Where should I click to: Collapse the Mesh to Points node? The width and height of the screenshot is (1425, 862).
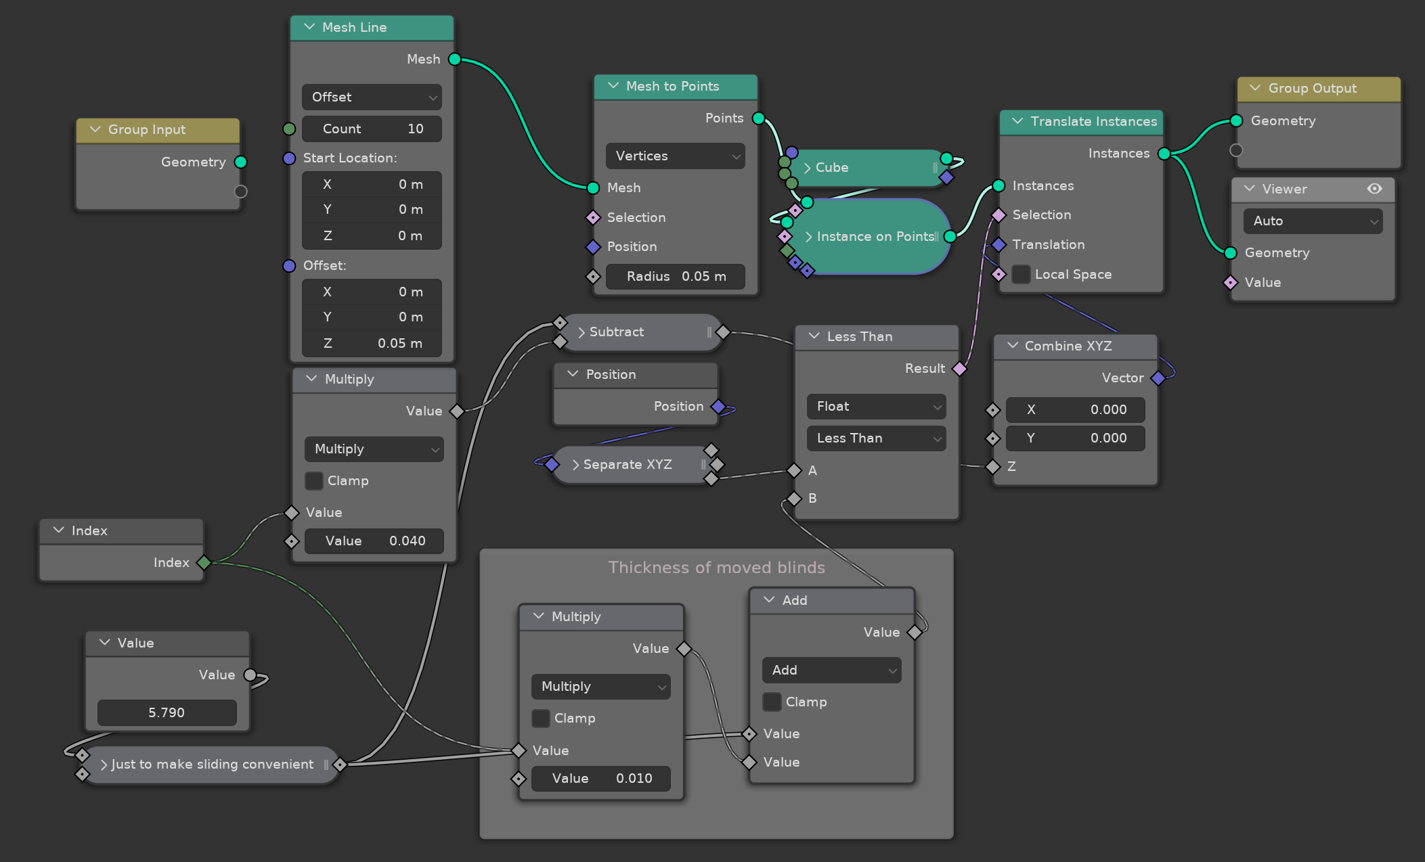(613, 86)
